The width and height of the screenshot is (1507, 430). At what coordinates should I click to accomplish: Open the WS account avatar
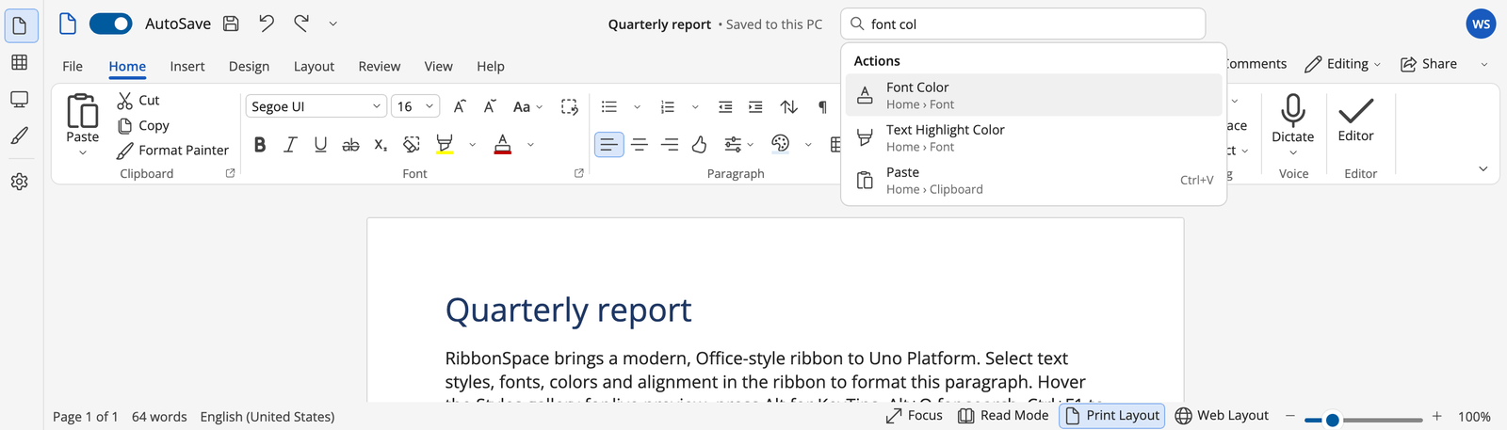(1482, 24)
